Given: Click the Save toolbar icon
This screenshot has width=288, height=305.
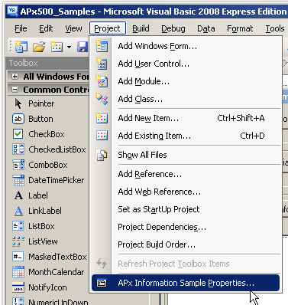Looking at the screenshot, I should pos(83,47).
